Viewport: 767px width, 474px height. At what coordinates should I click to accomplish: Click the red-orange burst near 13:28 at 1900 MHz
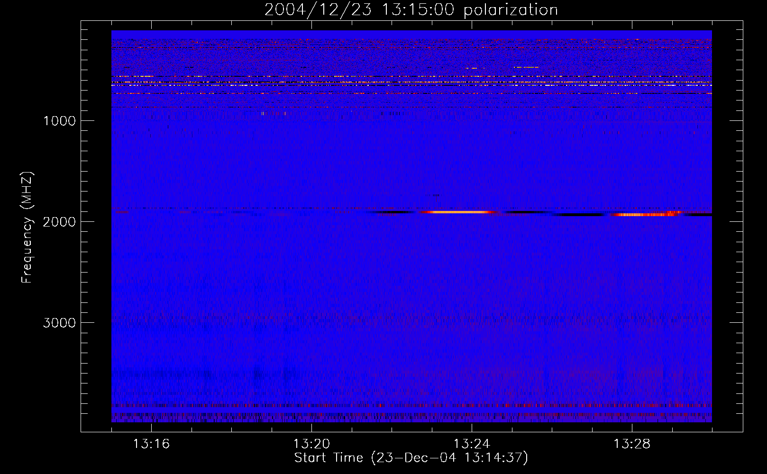click(x=646, y=214)
